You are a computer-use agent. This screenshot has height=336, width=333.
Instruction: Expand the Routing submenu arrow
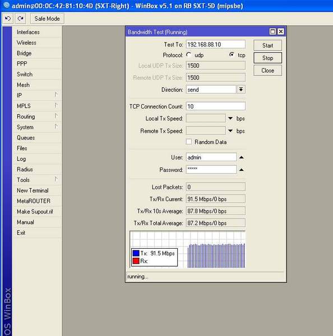point(56,116)
